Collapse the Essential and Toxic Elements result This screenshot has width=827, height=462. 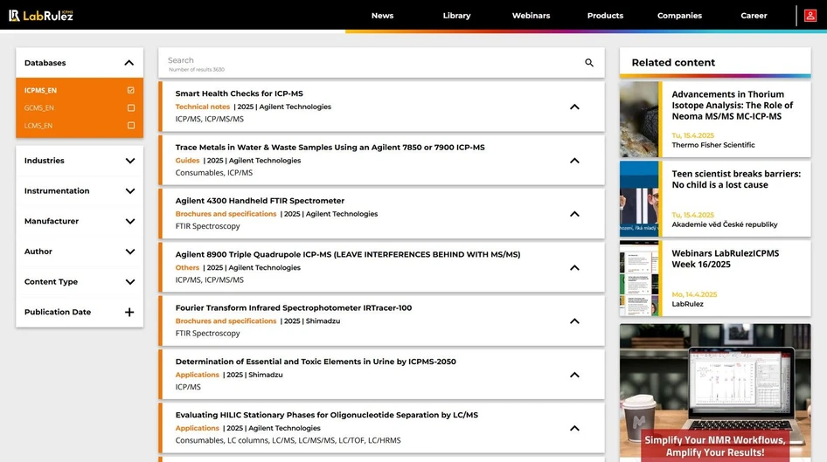(x=574, y=375)
